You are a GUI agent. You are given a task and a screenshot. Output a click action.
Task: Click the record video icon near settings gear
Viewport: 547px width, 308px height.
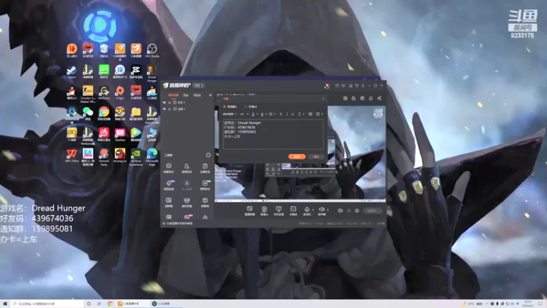pos(341,211)
